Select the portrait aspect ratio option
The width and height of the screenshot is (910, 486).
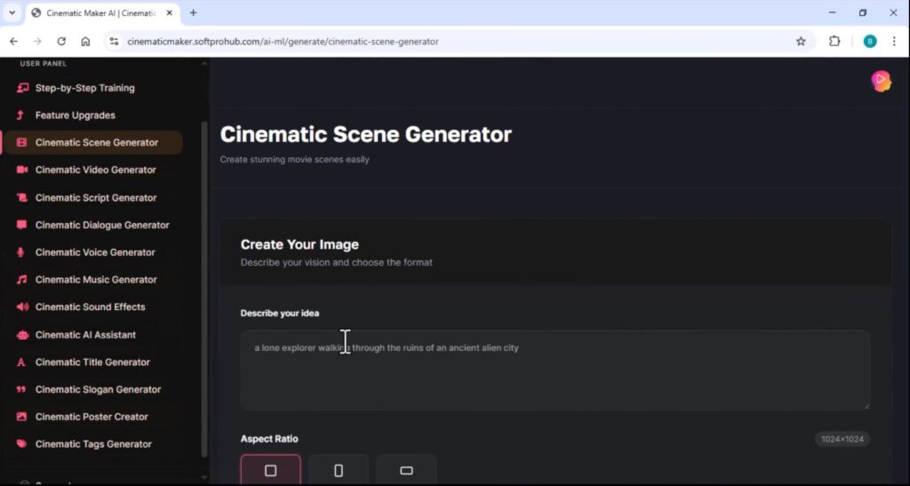click(x=339, y=470)
